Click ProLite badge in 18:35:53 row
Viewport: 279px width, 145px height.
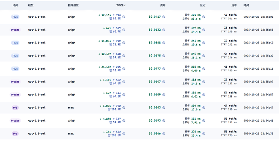(15, 30)
